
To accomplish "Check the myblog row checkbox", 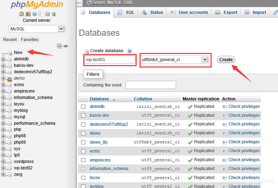I will pos(83,186).
